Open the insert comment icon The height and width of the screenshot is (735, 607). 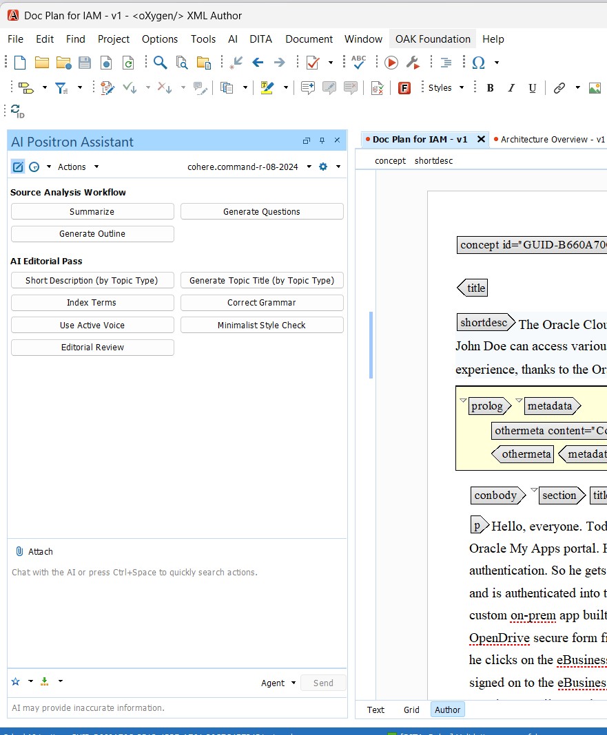307,87
